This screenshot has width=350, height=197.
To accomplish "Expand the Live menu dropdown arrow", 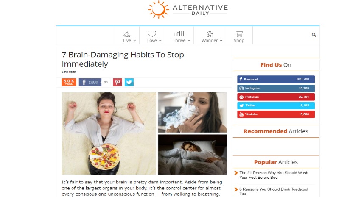I will (x=134, y=41).
